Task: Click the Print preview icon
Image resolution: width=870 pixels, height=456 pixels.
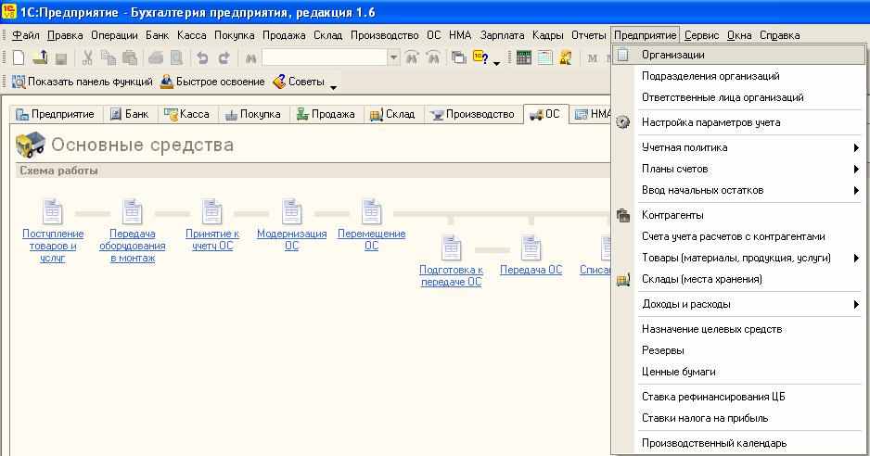Action: 176,57
